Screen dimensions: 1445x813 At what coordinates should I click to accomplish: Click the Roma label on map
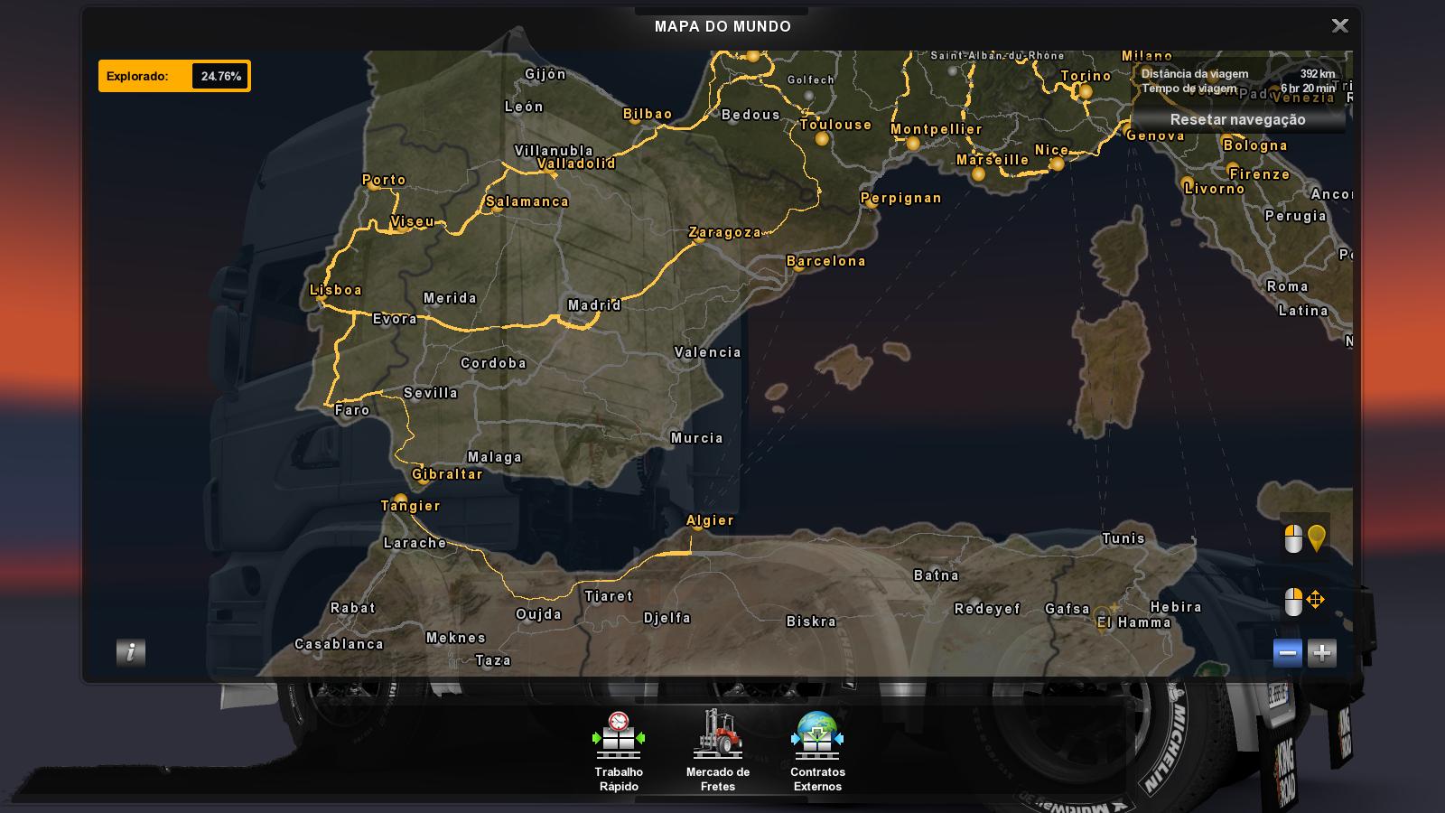(x=1288, y=286)
